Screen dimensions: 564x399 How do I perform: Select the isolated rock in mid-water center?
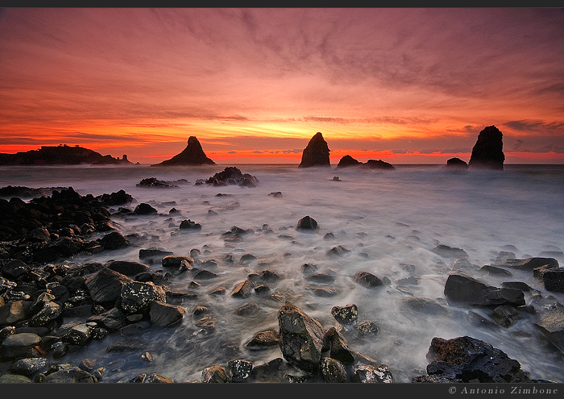click(x=307, y=223)
